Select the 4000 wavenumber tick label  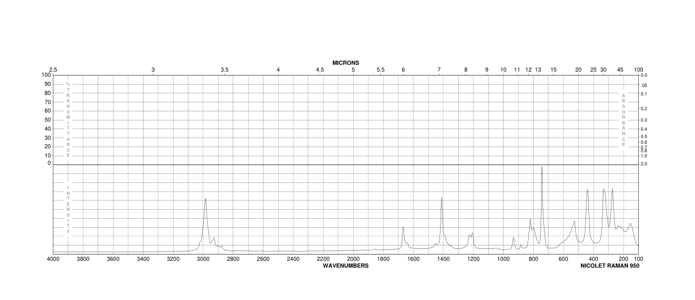53,259
